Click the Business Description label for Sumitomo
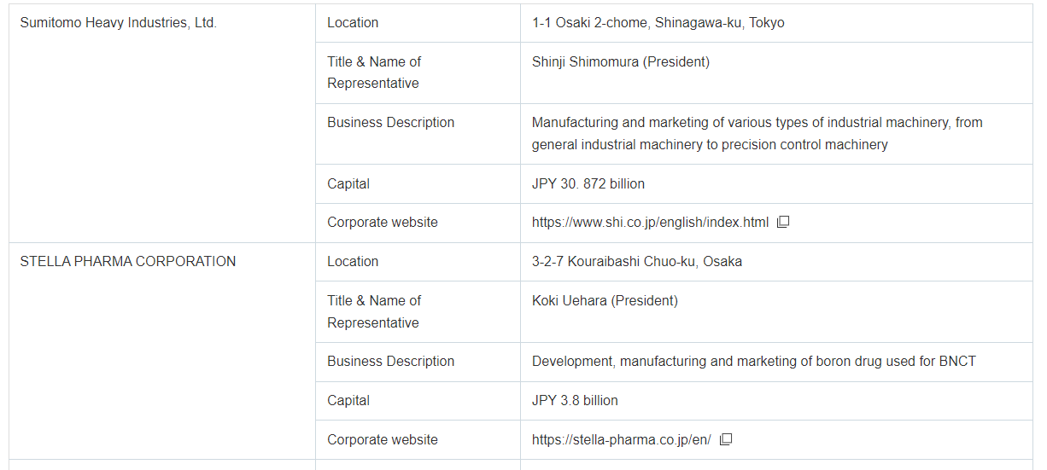 391,123
